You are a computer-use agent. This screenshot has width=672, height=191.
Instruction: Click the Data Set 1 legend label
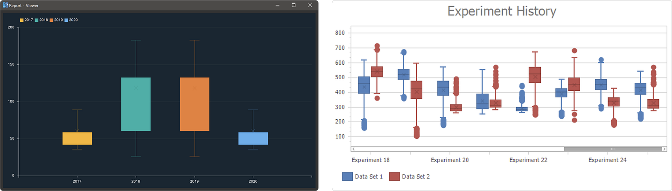pyautogui.click(x=369, y=177)
